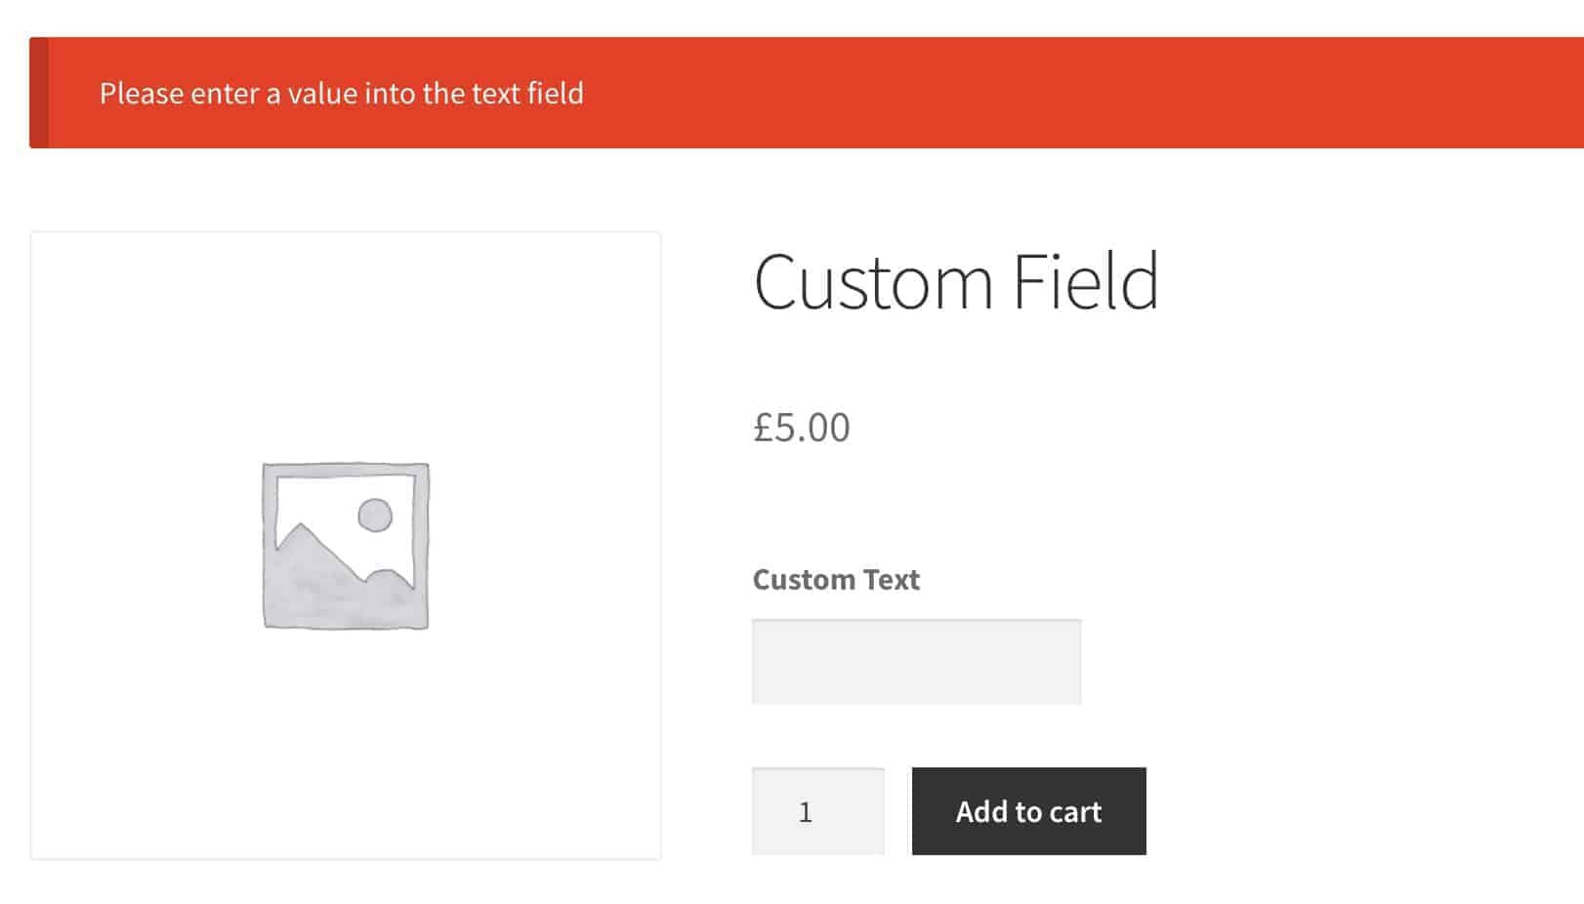Focus the empty Custom Text input field
1584x904 pixels.
click(916, 662)
